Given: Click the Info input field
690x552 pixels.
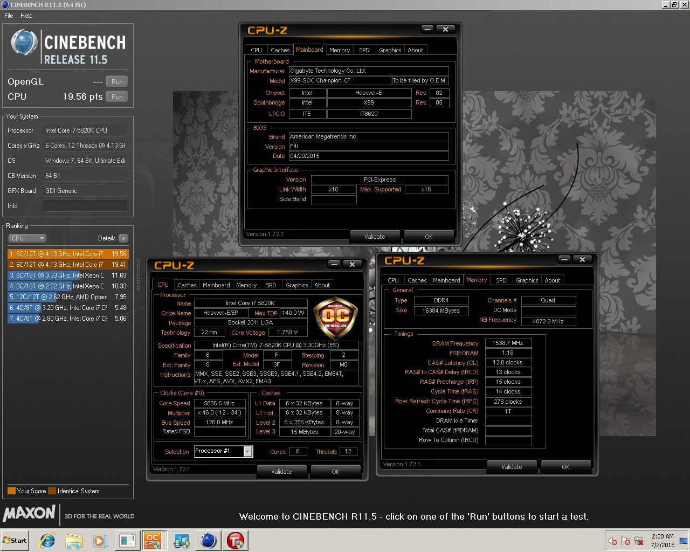Looking at the screenshot, I should click(x=85, y=206).
